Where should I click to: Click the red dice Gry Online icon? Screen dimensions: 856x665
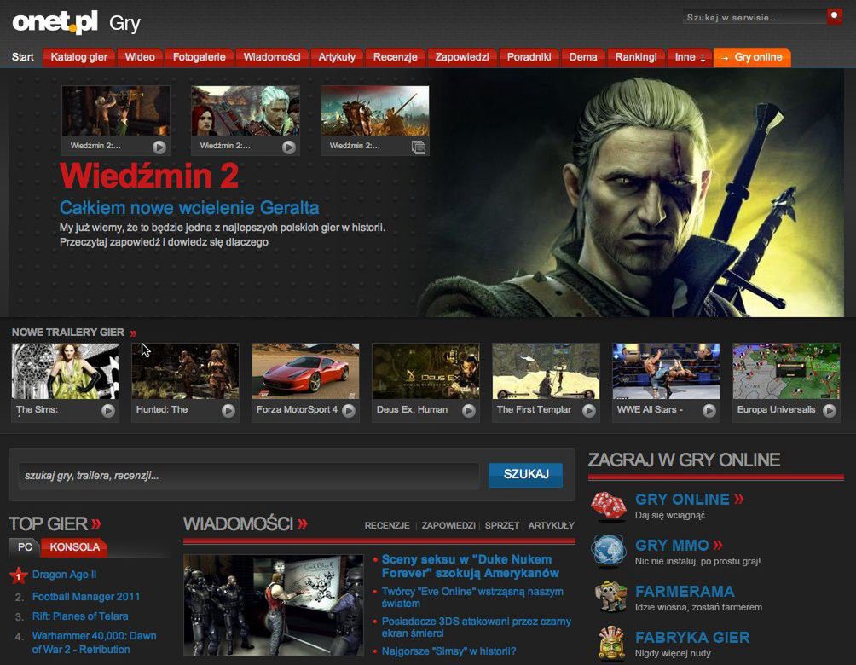[x=608, y=506]
